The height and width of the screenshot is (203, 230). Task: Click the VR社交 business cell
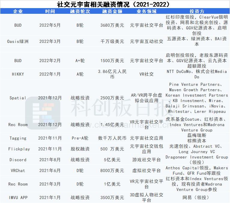[x=146, y=74]
